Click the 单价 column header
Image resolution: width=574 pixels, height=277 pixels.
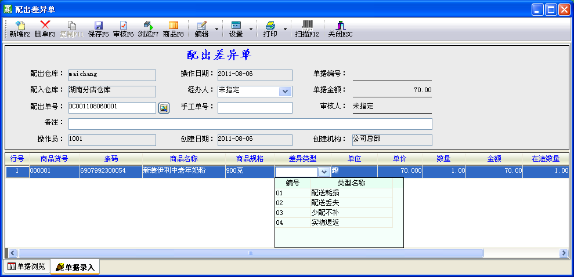(400, 159)
